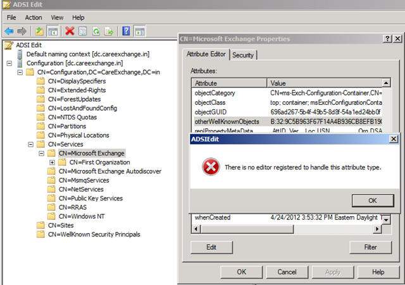
Task: Click the attribute list scroll down arrow
Action: [386, 220]
